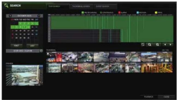Switch to the Time Search tab

coord(58,6)
